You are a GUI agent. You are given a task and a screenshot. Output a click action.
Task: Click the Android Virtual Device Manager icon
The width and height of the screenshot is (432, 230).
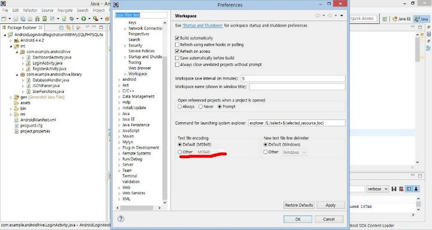pos(44,19)
